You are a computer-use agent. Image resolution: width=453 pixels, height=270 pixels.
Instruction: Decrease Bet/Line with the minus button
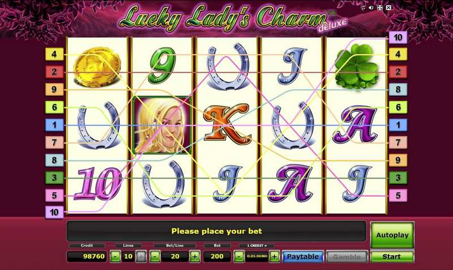155,256
